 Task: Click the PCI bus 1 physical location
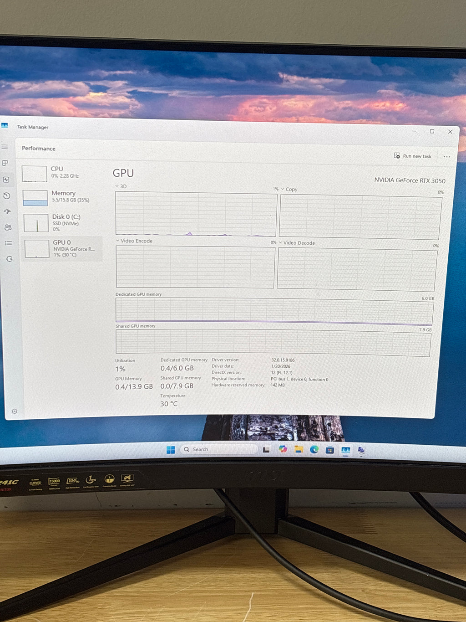point(299,379)
